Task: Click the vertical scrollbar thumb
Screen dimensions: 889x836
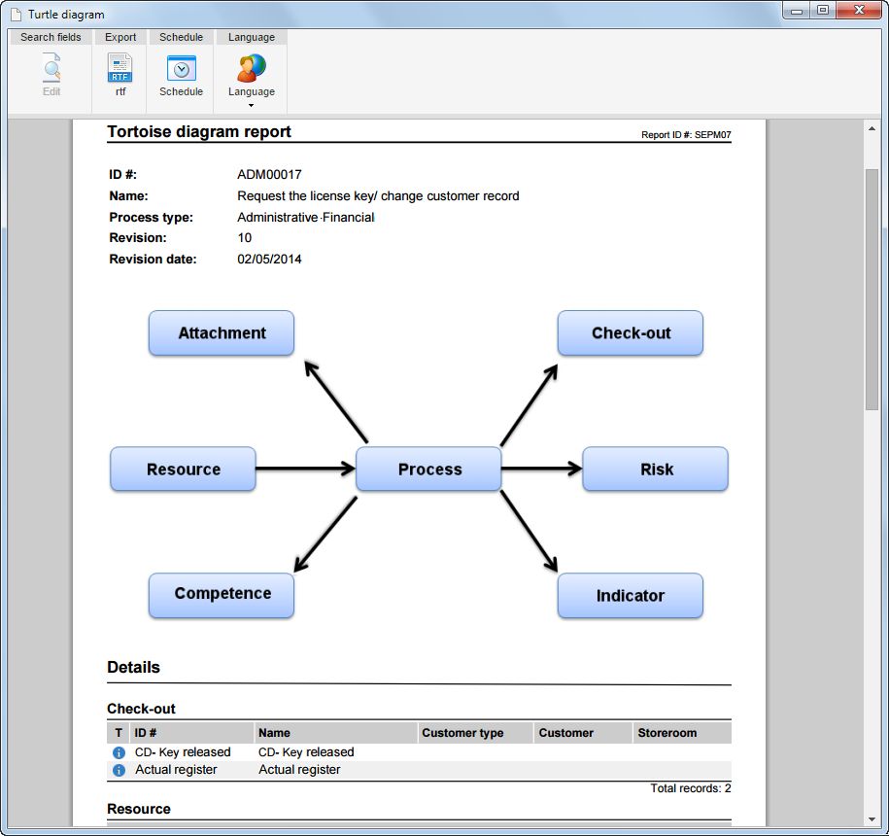Action: (872, 290)
